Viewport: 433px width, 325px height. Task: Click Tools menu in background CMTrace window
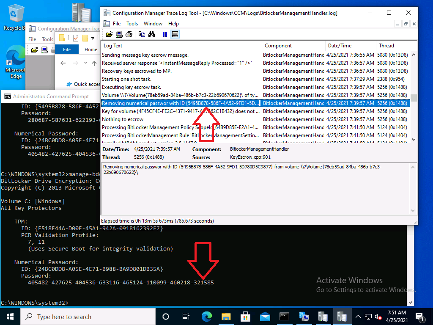[x=47, y=39]
